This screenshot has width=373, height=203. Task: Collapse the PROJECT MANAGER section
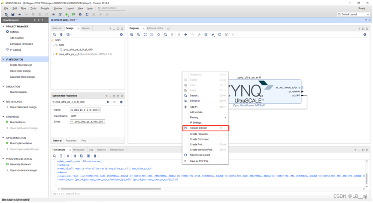3,27
